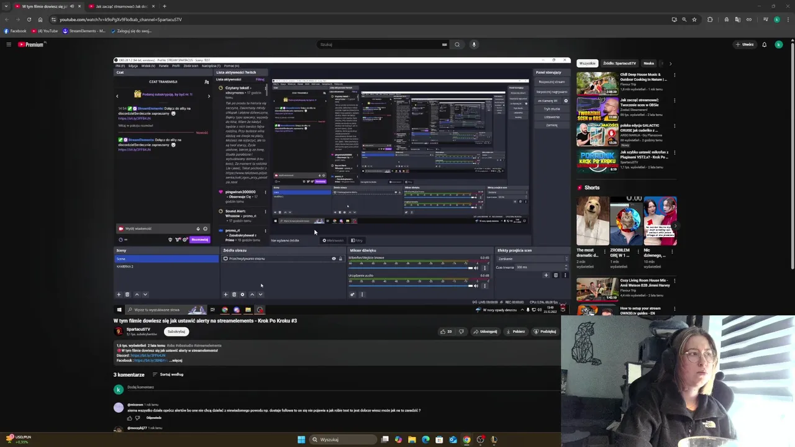Select the Nauka filter chip
The image size is (795, 447).
648,63
